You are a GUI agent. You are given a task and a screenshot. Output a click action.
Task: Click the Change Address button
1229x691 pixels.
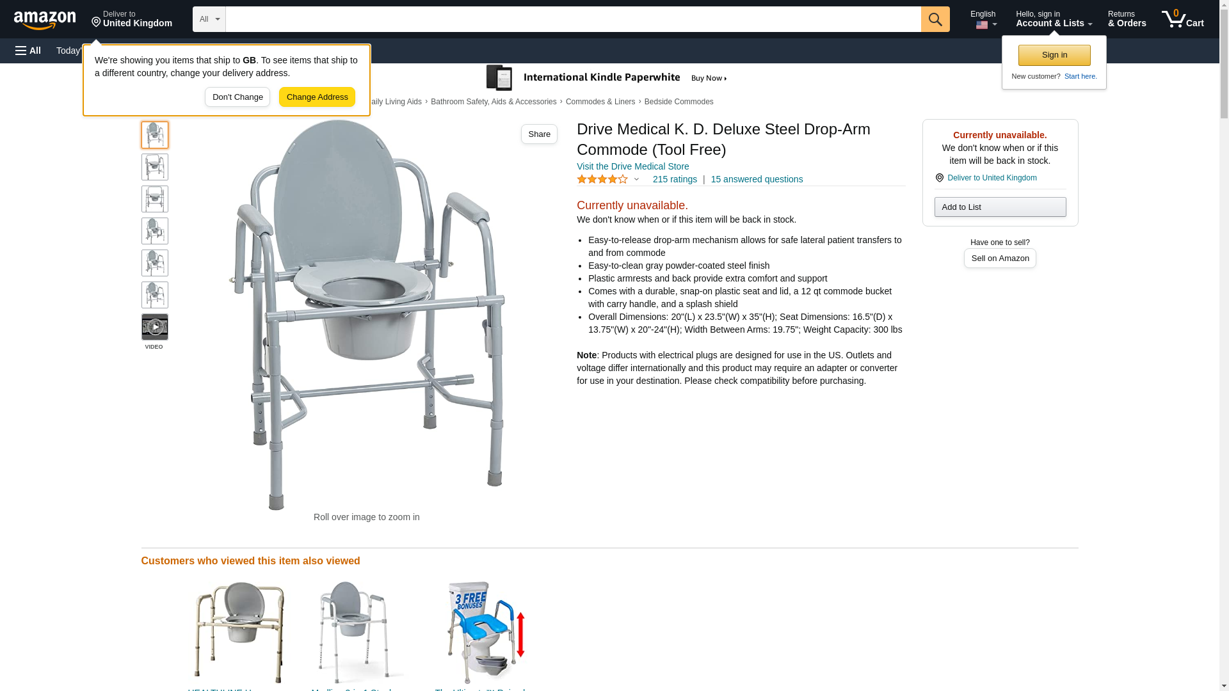coord(317,97)
